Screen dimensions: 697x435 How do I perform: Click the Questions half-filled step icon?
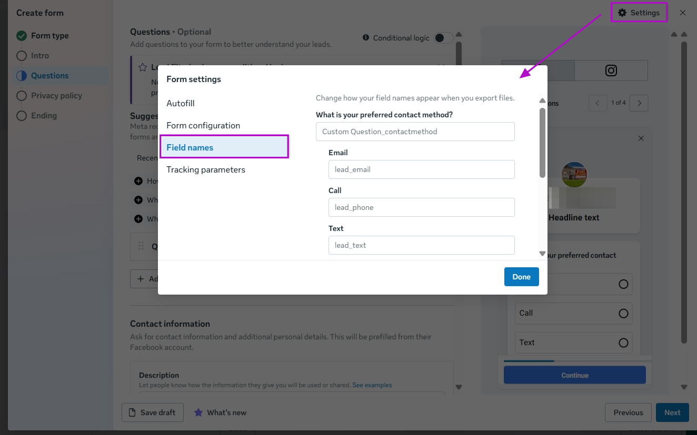tap(22, 76)
